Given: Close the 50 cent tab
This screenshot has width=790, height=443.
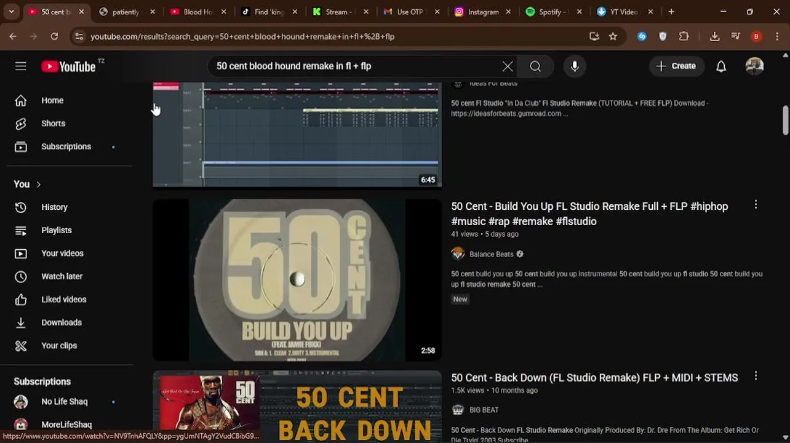Looking at the screenshot, I should 81,12.
